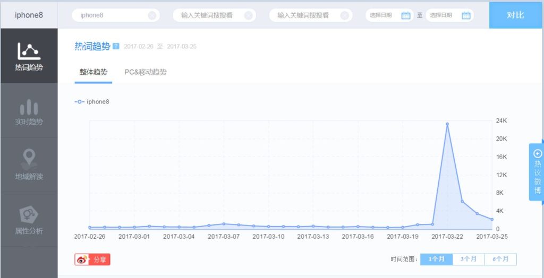
Task: Set time range to 3个月
Action: [x=469, y=259]
